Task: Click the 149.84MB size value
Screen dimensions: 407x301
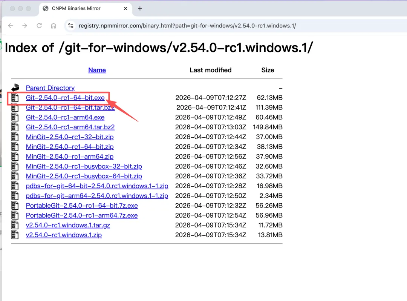Action: click(268, 127)
